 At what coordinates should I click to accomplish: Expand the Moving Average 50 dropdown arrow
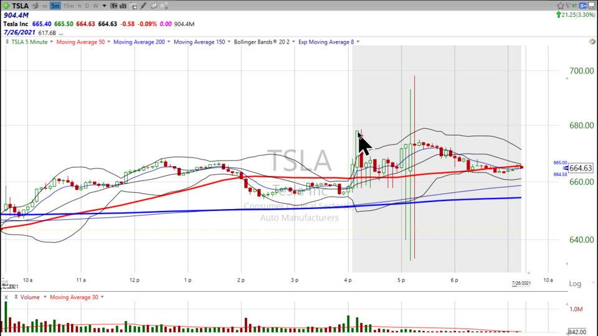pyautogui.click(x=108, y=42)
